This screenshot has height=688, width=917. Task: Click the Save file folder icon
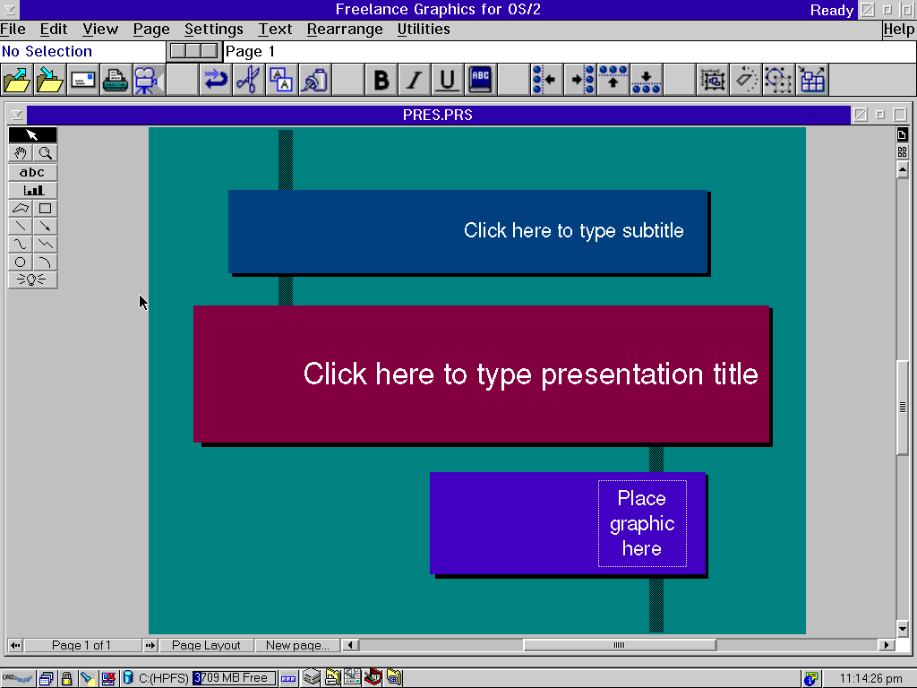[x=50, y=80]
